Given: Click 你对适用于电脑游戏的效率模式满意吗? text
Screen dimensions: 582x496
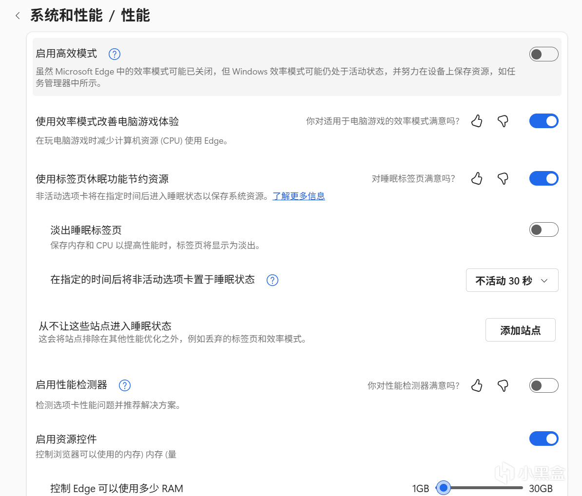Looking at the screenshot, I should [383, 121].
